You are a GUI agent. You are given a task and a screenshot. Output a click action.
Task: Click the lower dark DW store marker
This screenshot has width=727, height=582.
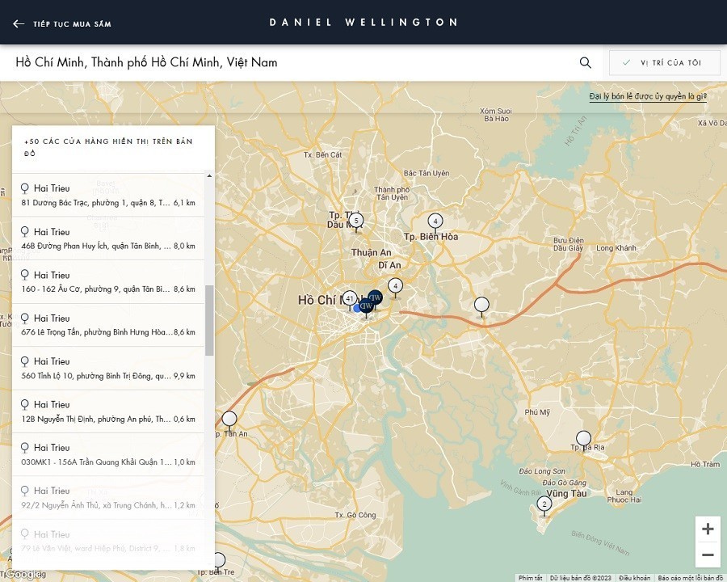tap(366, 306)
